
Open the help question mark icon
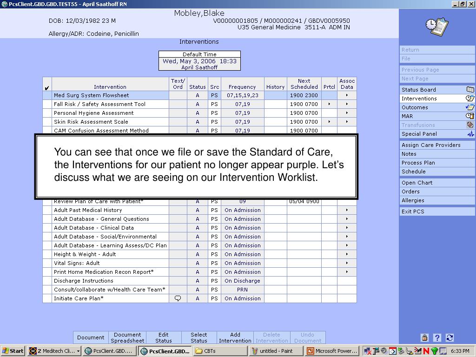point(437,337)
